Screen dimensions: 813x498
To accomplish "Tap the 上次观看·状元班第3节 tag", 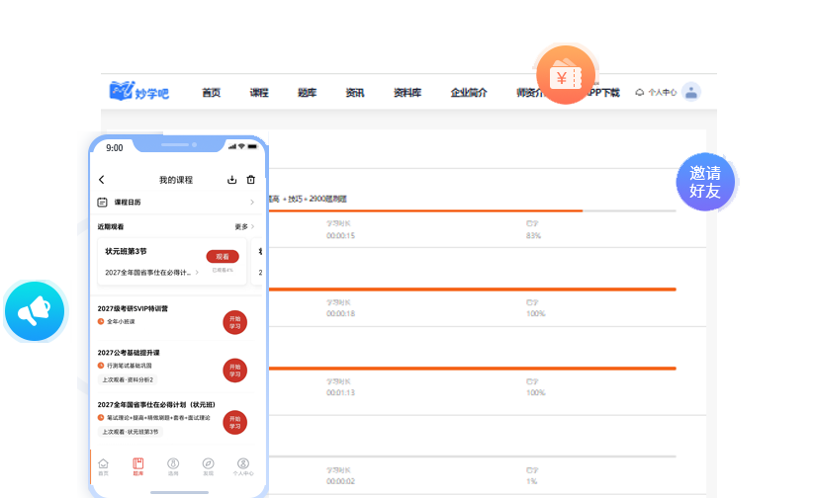I will [131, 432].
